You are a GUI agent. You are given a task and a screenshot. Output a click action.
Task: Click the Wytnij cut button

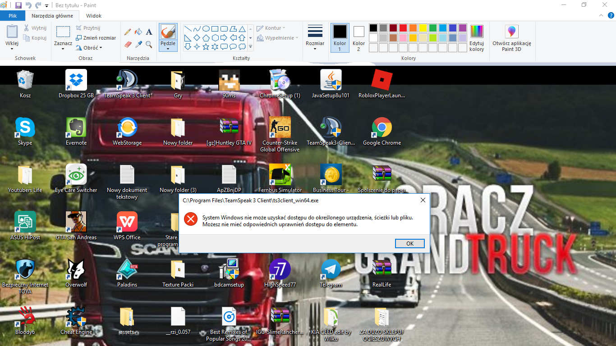(35, 28)
